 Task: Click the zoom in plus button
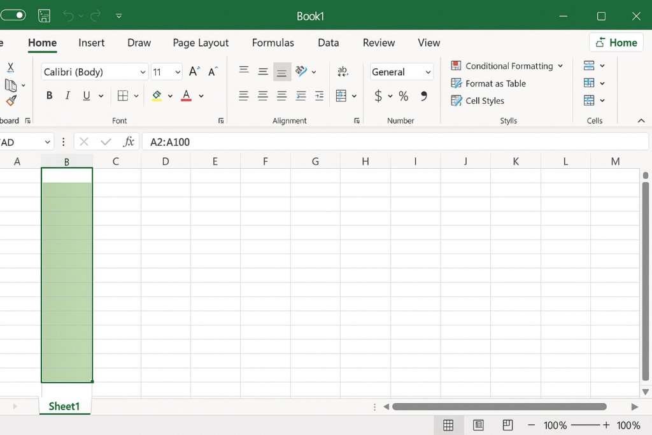point(606,425)
